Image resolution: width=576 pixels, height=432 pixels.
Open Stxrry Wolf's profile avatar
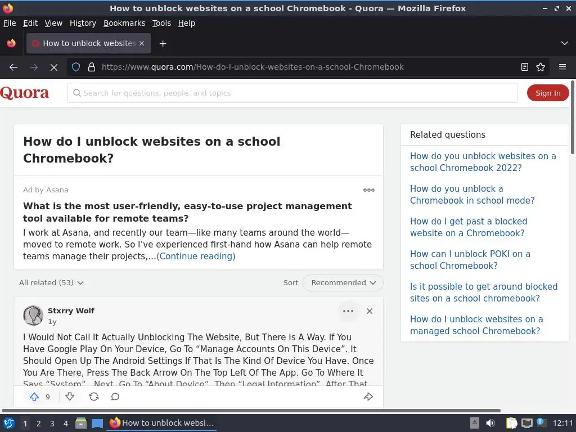(33, 316)
